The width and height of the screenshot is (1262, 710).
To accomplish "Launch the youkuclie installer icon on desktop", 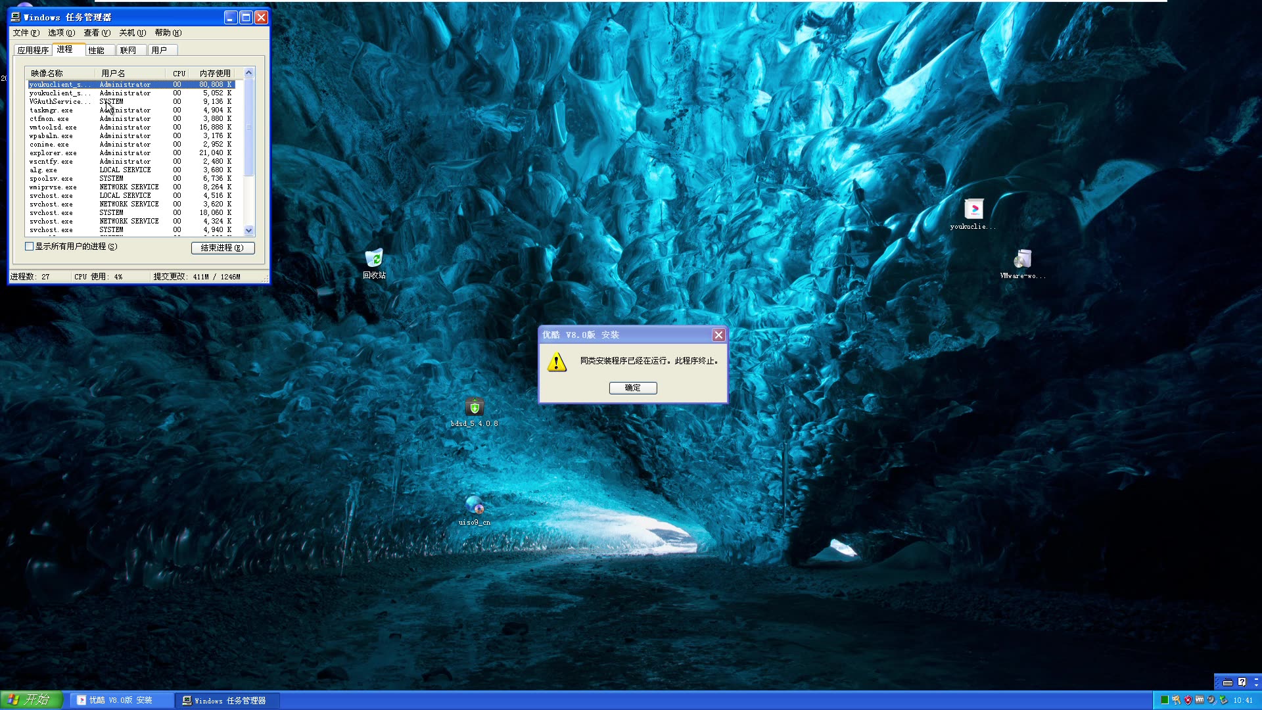I will coord(974,210).
